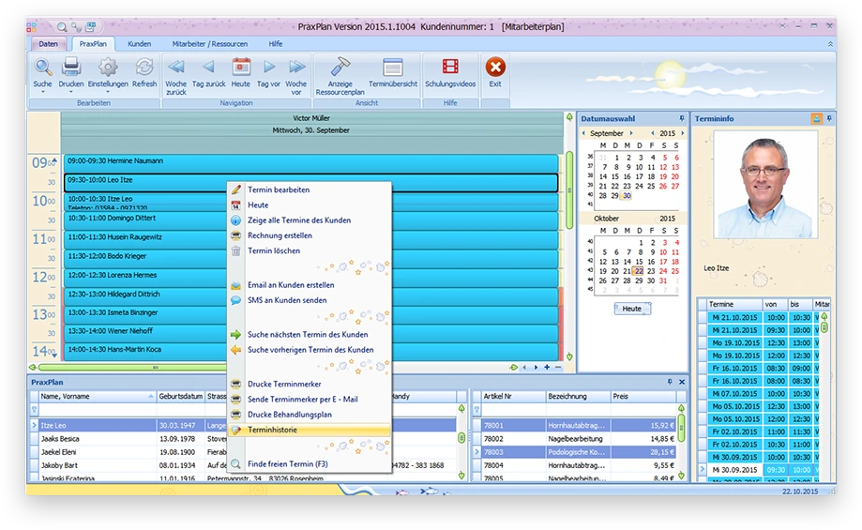Click the Refresh icon in the ribbon
Viewport: 862px width, 530px height.
(144, 68)
